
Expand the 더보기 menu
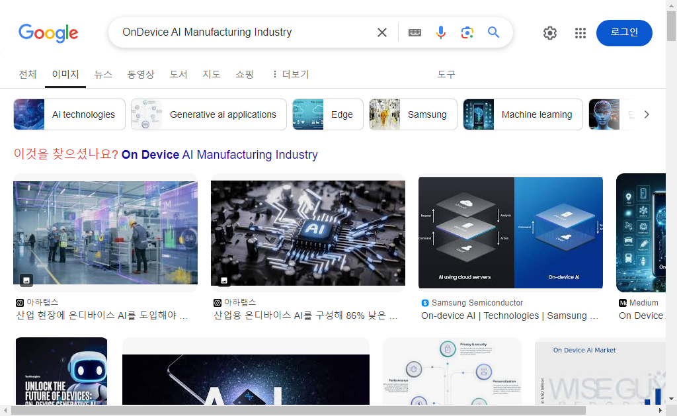pyautogui.click(x=291, y=74)
